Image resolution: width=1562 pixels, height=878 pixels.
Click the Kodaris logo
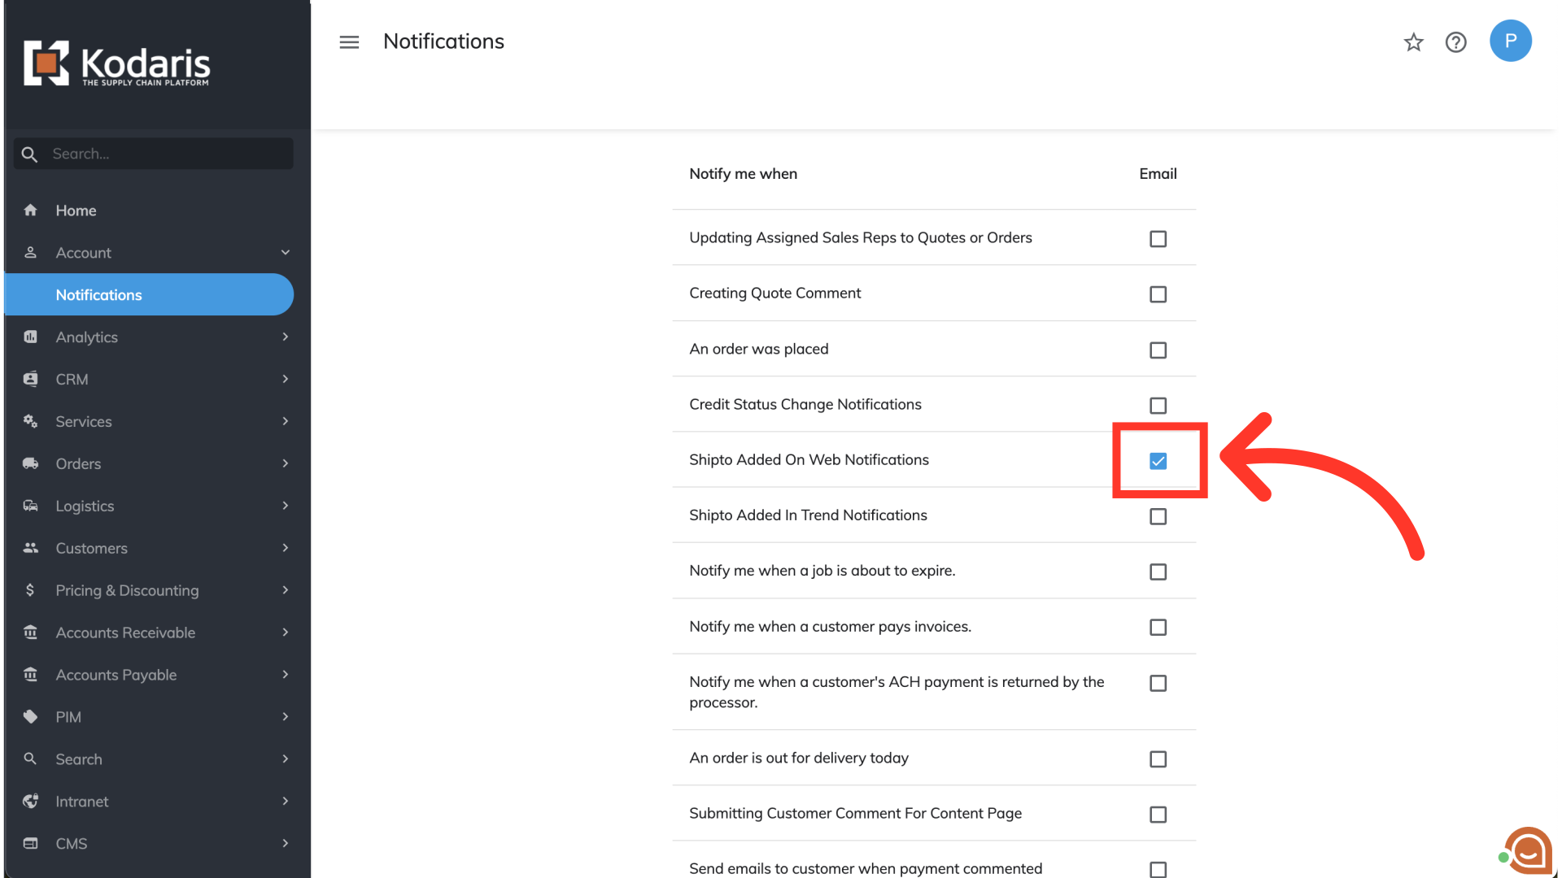(x=116, y=63)
